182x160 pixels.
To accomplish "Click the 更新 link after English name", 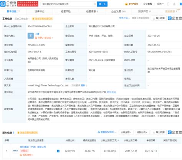I will pos(83,85).
